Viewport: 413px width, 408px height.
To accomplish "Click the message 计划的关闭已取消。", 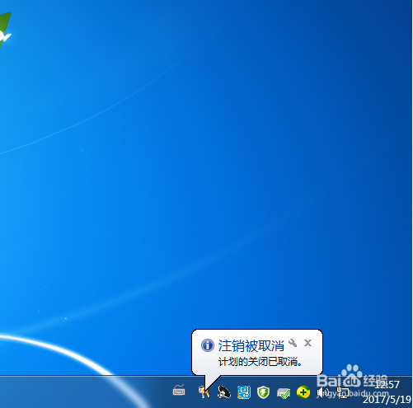I will coord(260,362).
